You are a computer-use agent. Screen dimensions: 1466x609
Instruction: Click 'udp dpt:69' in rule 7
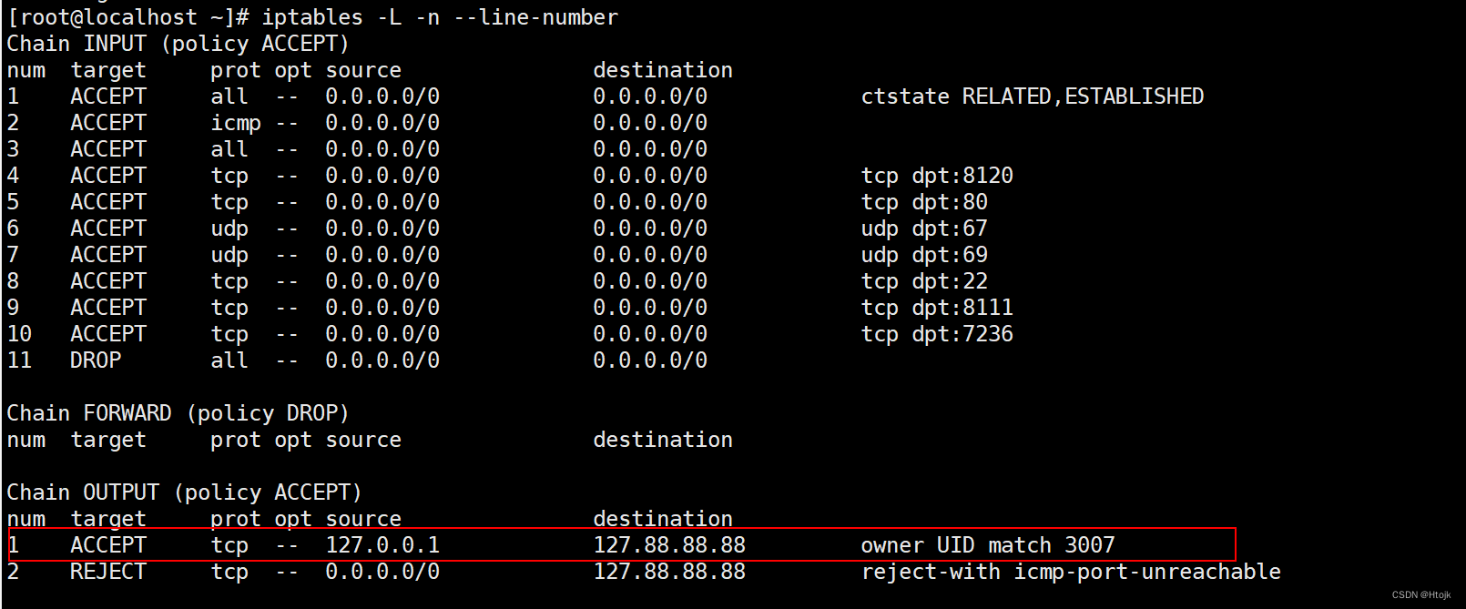pos(924,255)
